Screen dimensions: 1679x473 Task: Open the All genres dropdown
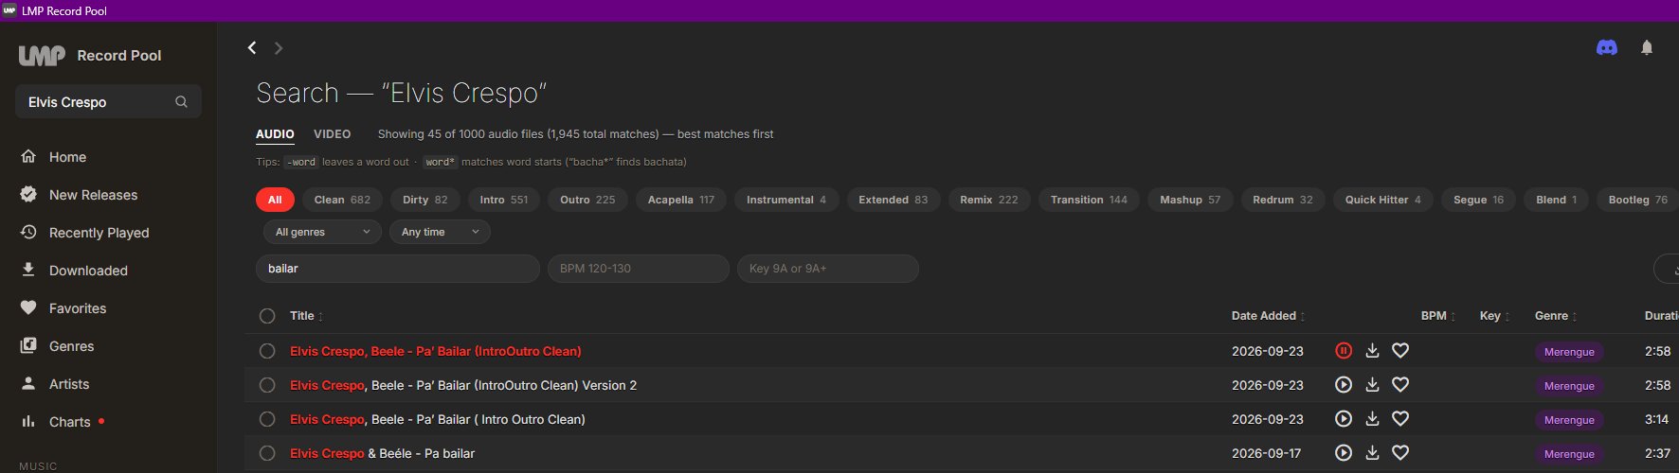(322, 232)
